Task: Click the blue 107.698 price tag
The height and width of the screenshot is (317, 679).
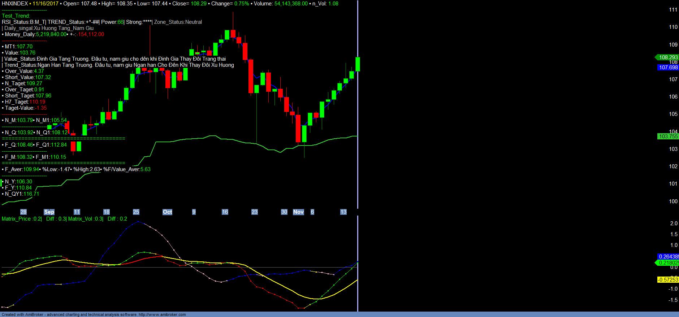Action: tap(668, 68)
